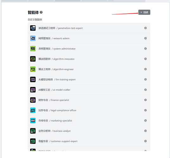Select the 市场专员 agent name
This screenshot has height=158, width=170.
point(43,120)
